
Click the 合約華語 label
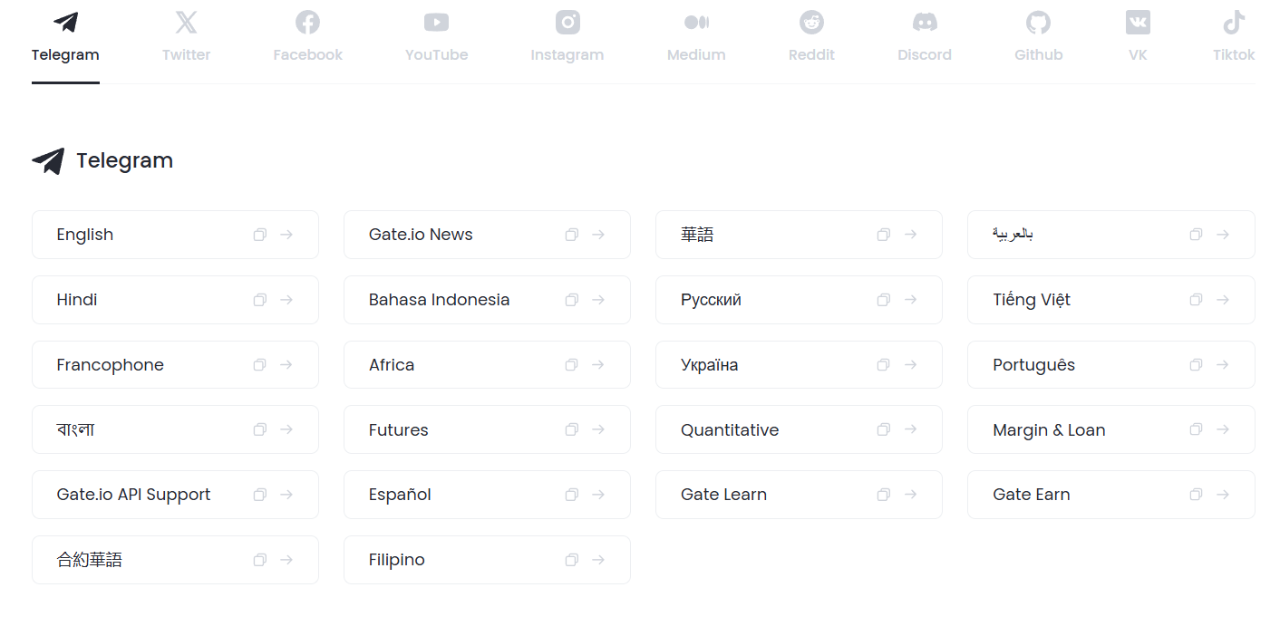[90, 560]
